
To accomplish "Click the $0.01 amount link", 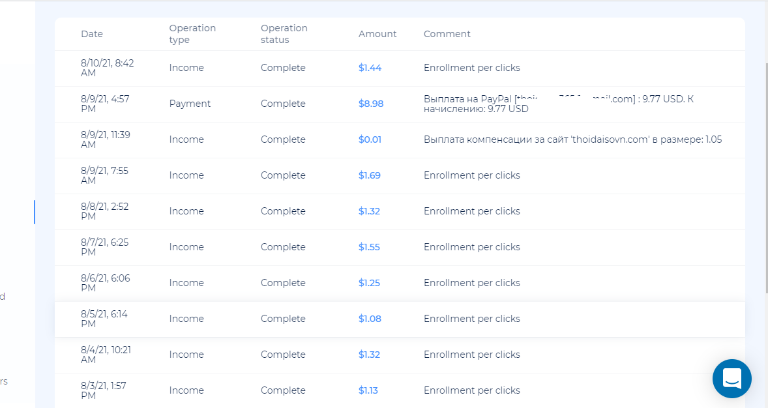I will pyautogui.click(x=370, y=139).
